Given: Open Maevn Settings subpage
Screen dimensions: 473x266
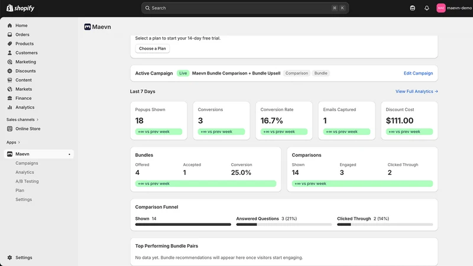Looking at the screenshot, I should pyautogui.click(x=24, y=199).
